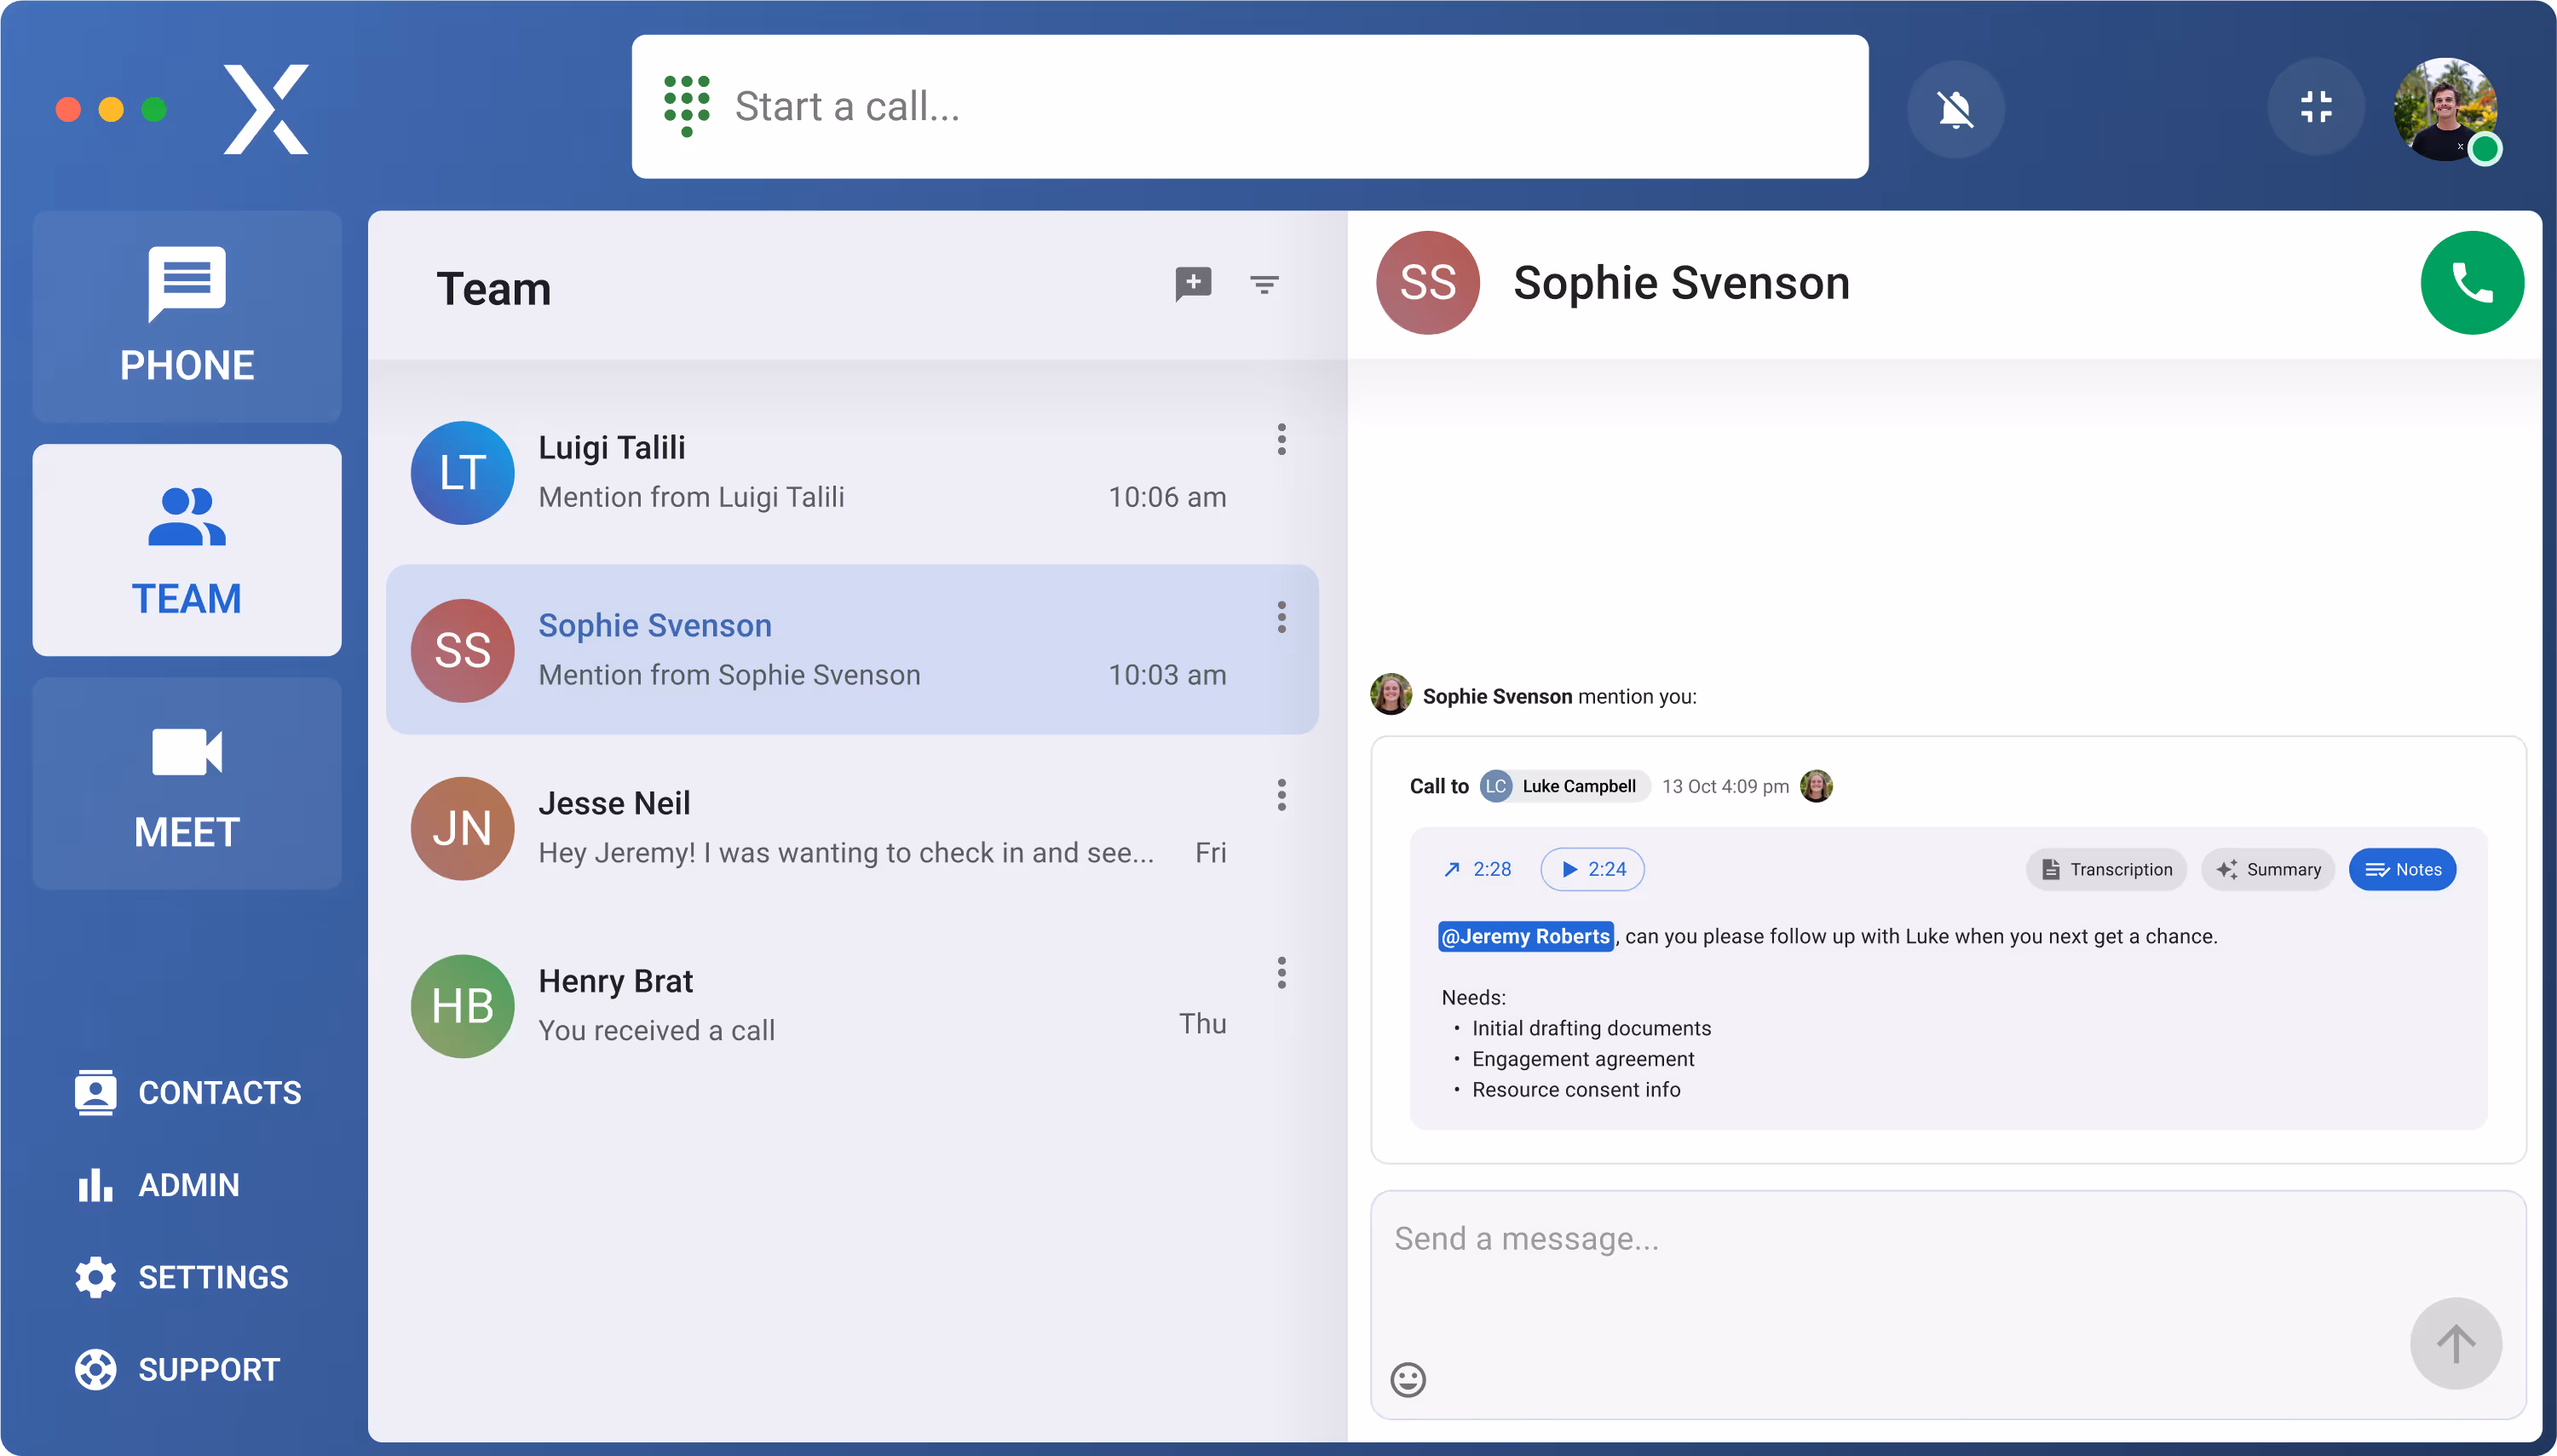Switch to the Phone tab
This screenshot has width=2557, height=1456.
pyautogui.click(x=187, y=316)
